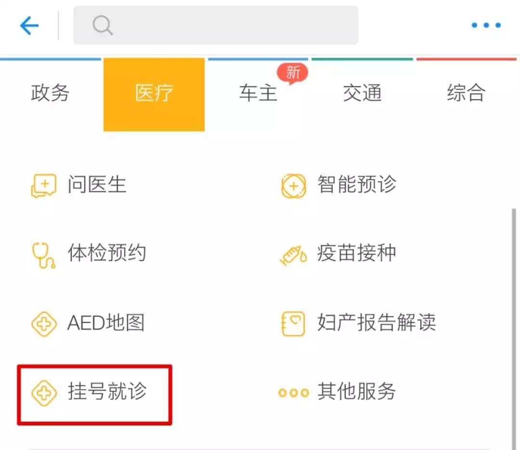
Task: Open the 交通 transportation tab
Action: click(362, 94)
